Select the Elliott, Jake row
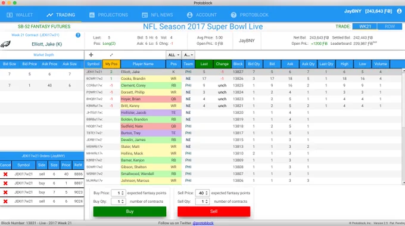405x226 pixels. (x=243, y=72)
